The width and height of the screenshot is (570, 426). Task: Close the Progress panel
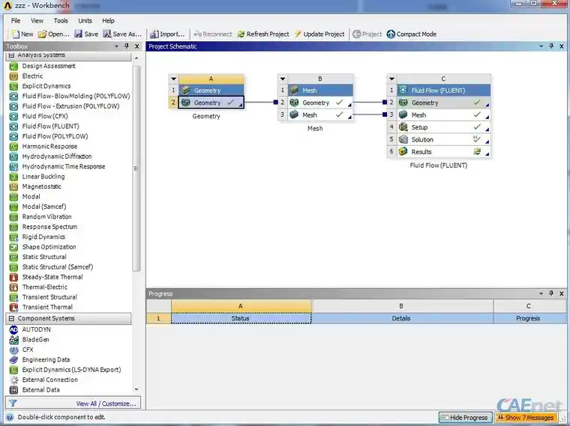coord(562,293)
